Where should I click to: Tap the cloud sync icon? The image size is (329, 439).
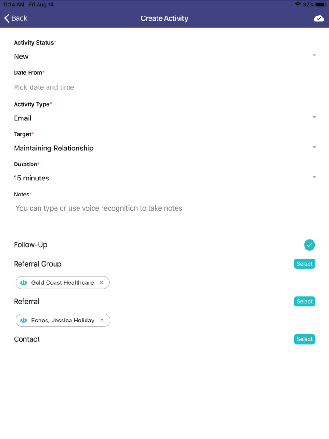319,18
